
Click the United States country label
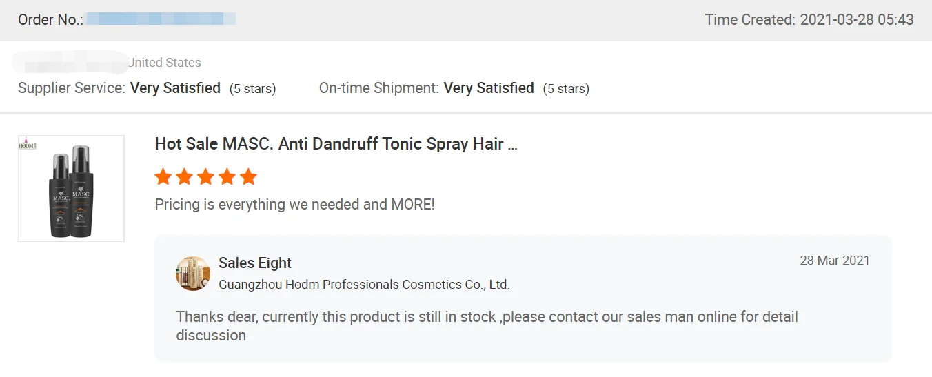coord(165,63)
